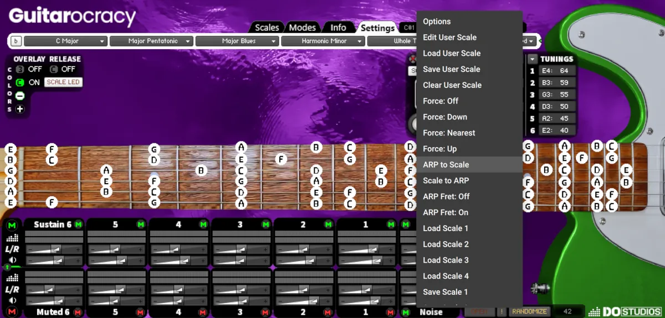This screenshot has width=665, height=318.
Task: Open the C Major scale dropdown
Action: pyautogui.click(x=65, y=41)
